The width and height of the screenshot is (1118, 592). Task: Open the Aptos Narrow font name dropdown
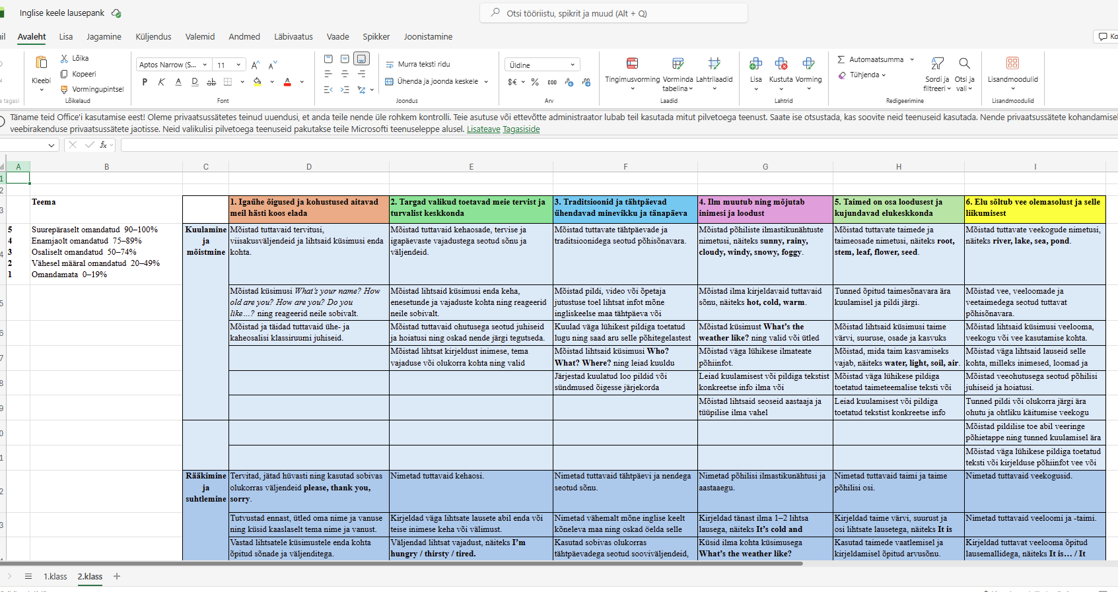coord(205,65)
